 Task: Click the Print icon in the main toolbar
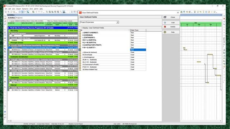click(x=6, y=12)
